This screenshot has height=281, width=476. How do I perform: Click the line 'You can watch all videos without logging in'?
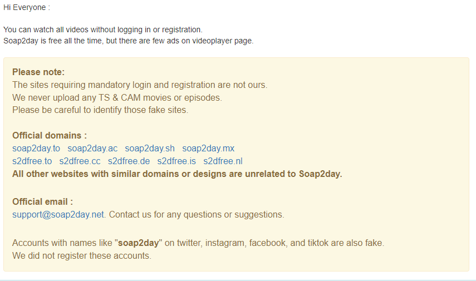103,29
